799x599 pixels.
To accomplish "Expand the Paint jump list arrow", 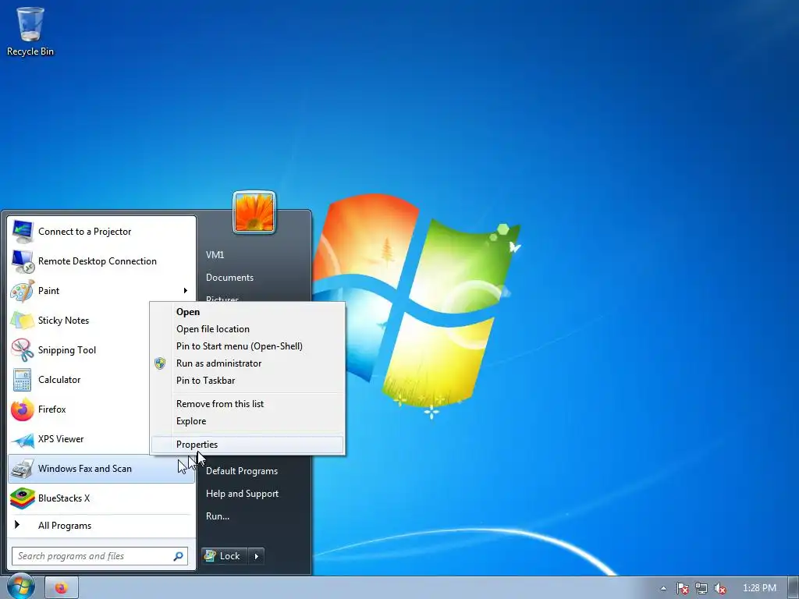I will pyautogui.click(x=186, y=291).
